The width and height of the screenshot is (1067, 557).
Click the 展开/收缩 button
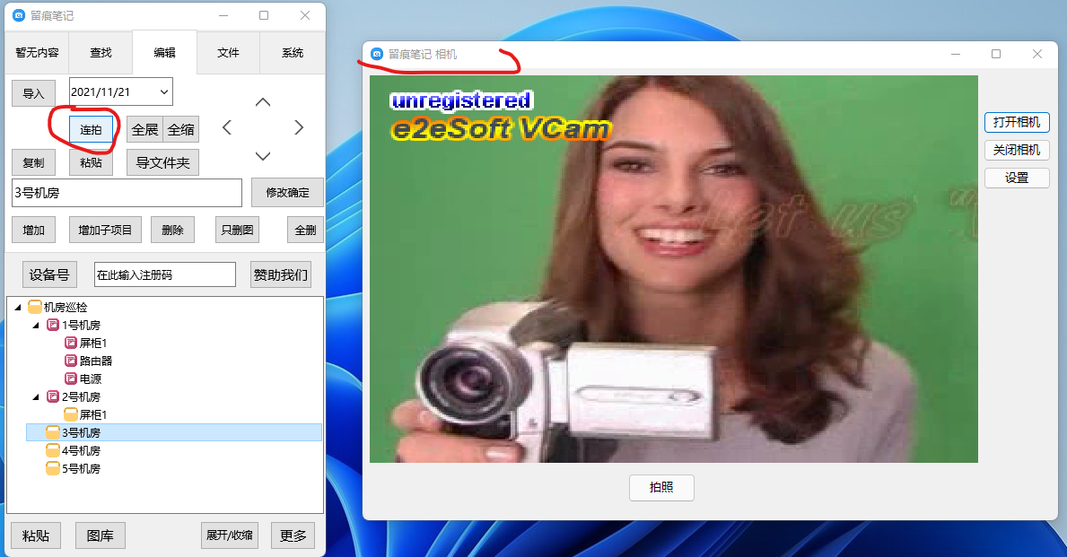pyautogui.click(x=230, y=535)
